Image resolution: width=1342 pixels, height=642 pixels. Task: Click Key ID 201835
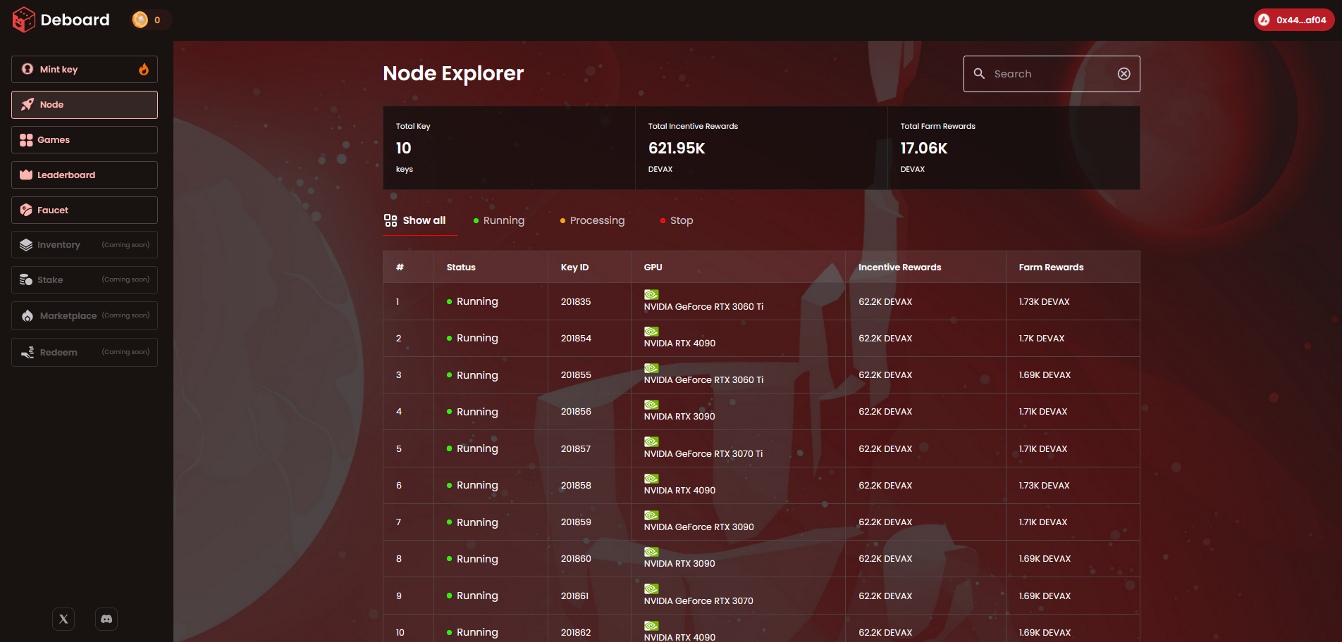pyautogui.click(x=576, y=301)
